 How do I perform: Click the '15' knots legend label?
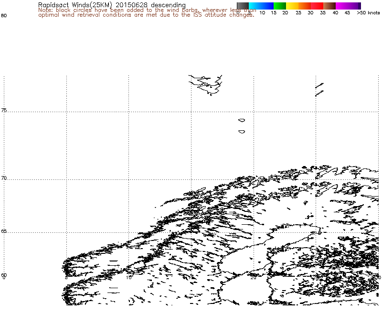pos(274,13)
